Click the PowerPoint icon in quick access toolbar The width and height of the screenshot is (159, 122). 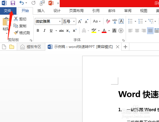pyautogui.click(x=51, y=3)
